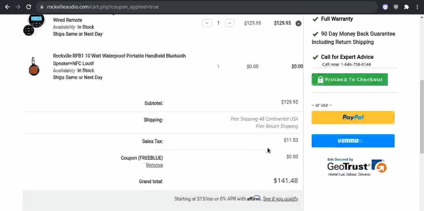Open the Chrome three-dot menu
Viewport: 424px width, 211px height.
(x=417, y=7)
